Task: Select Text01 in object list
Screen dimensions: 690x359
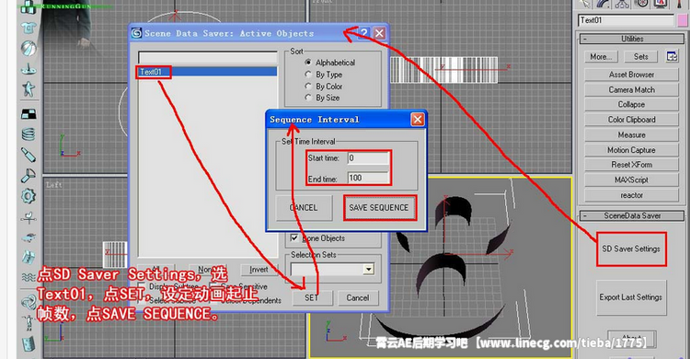Action: (207, 72)
